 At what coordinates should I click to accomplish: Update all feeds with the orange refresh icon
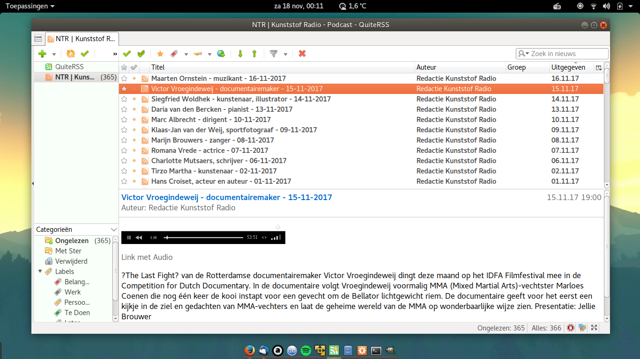pyautogui.click(x=71, y=54)
